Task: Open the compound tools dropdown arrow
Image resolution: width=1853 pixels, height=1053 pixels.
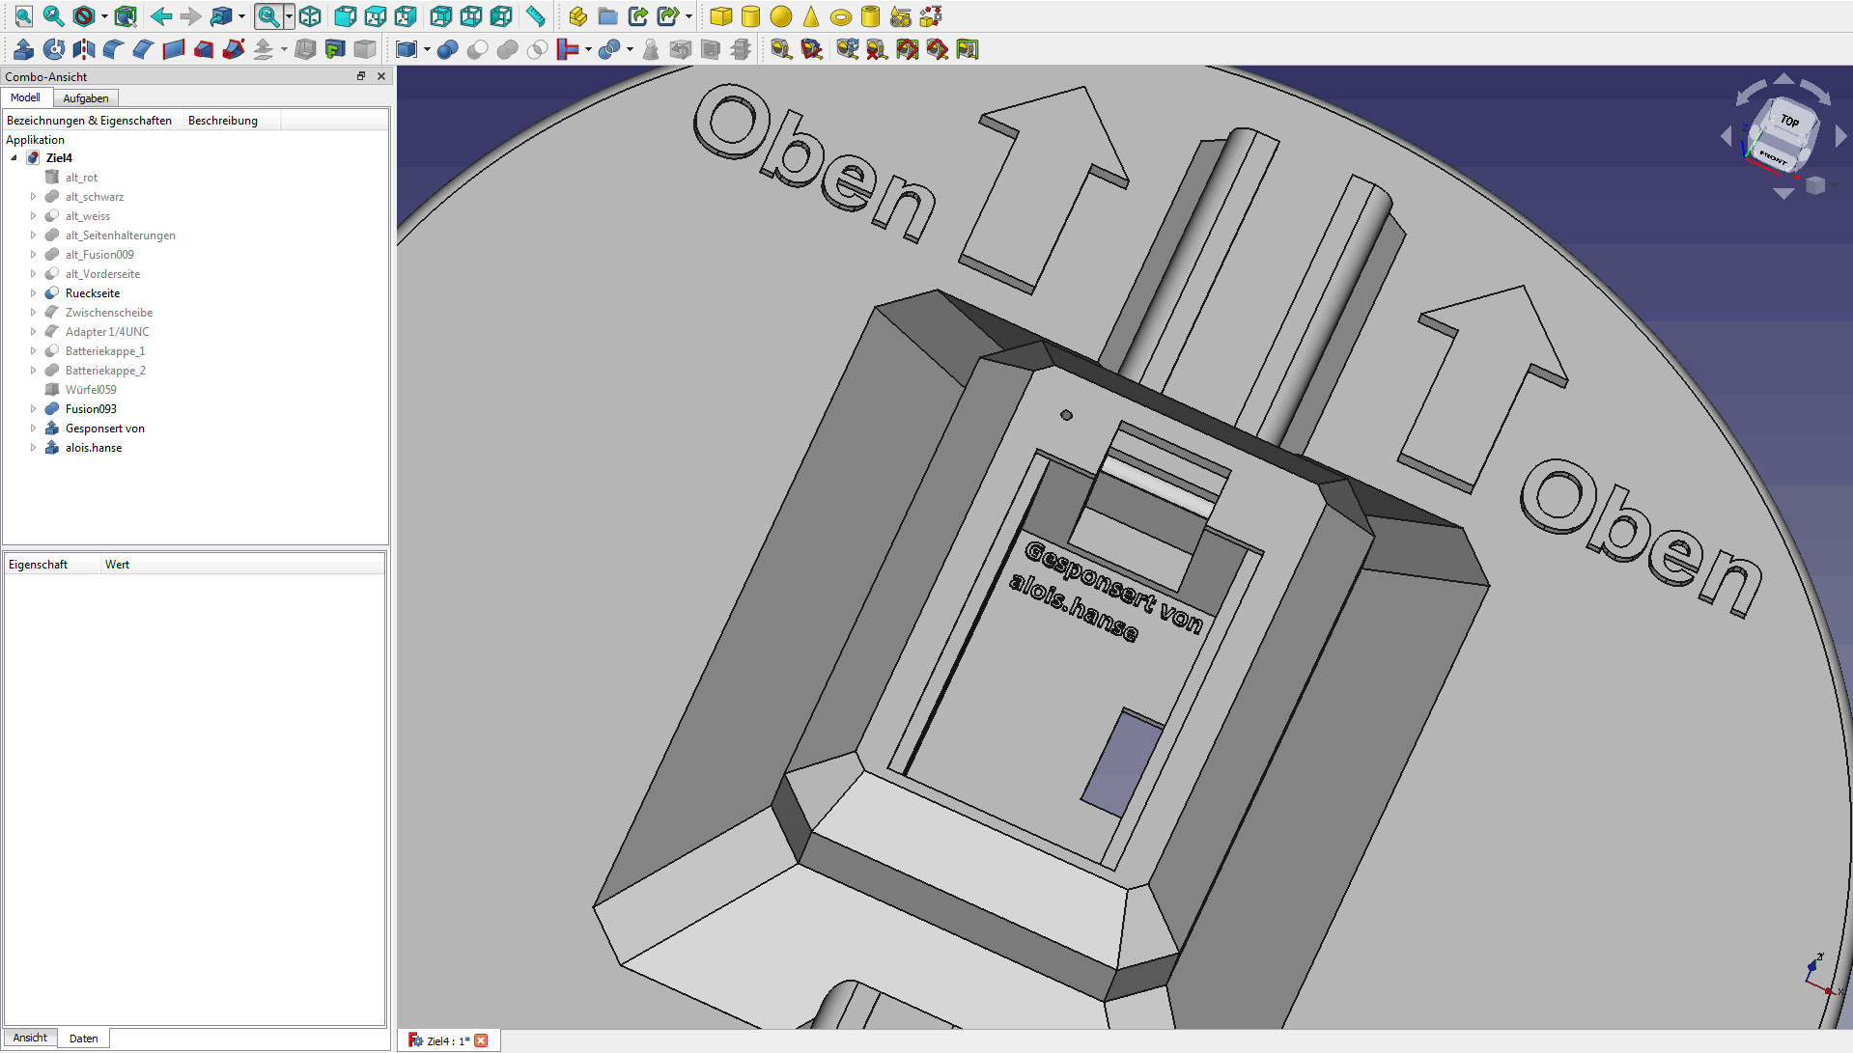Action: click(x=427, y=49)
